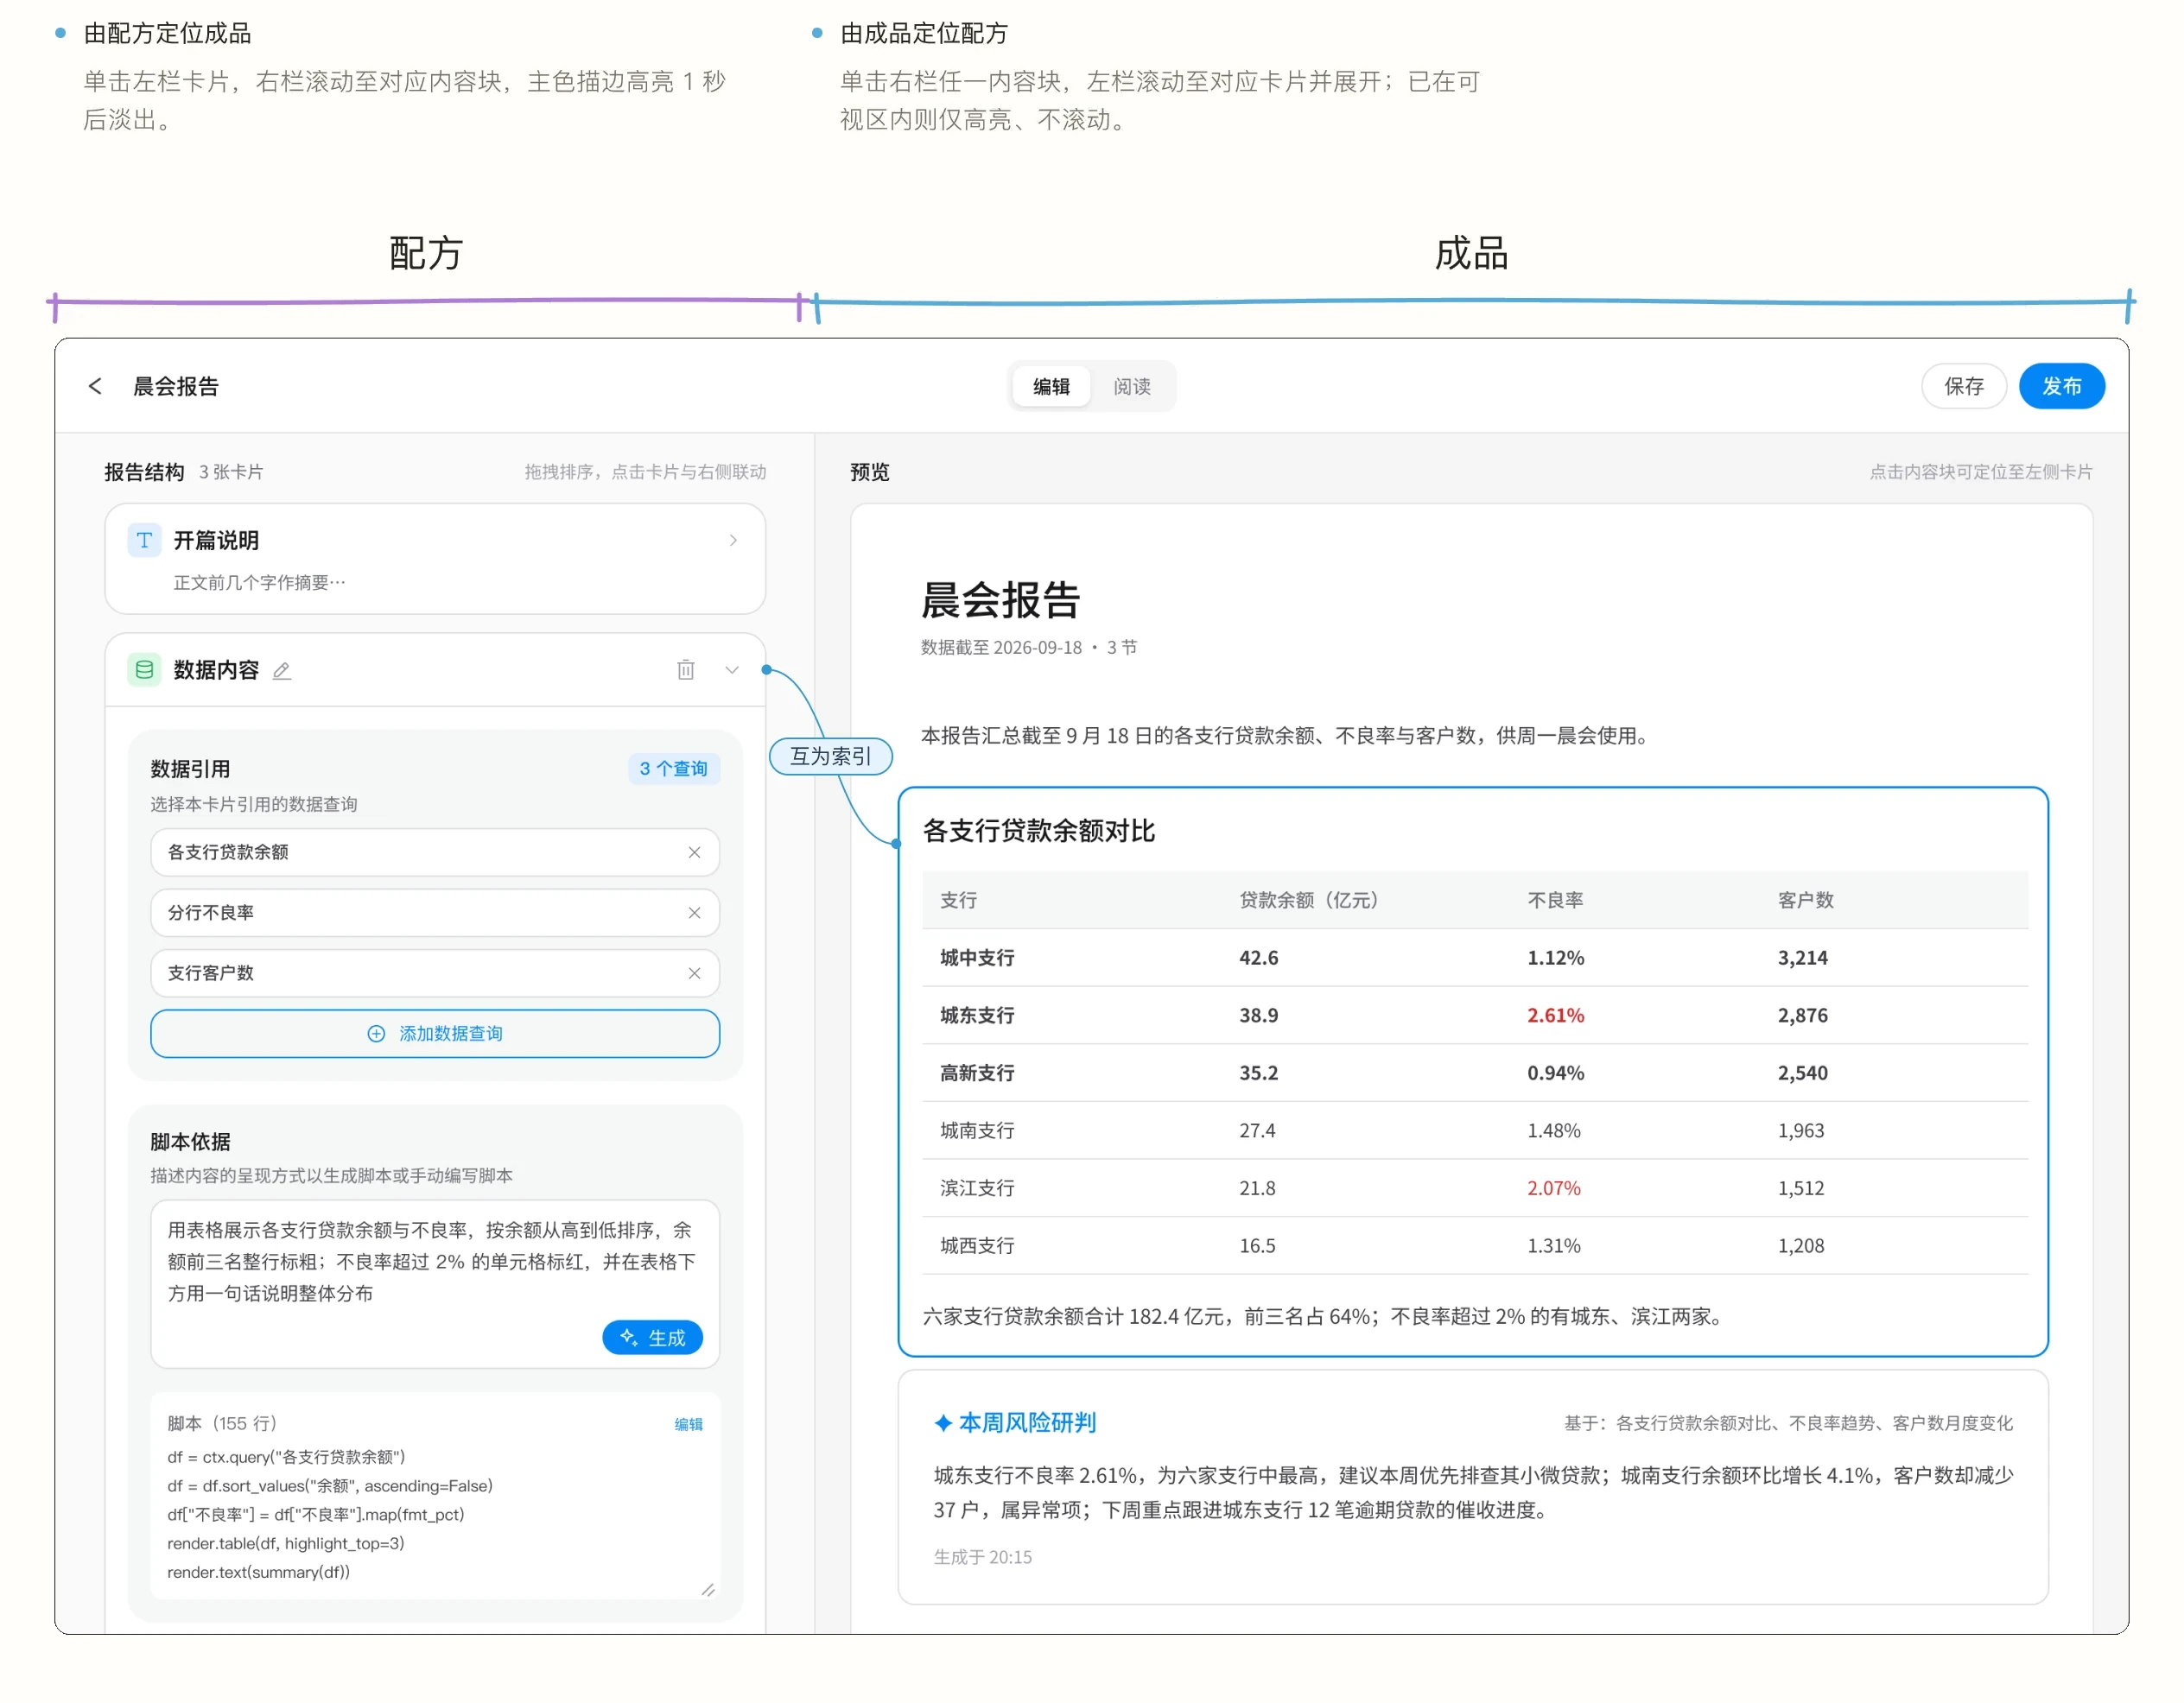Click the 报告结构 panel heading
Screen dimensions: 2184x1703
[144, 472]
